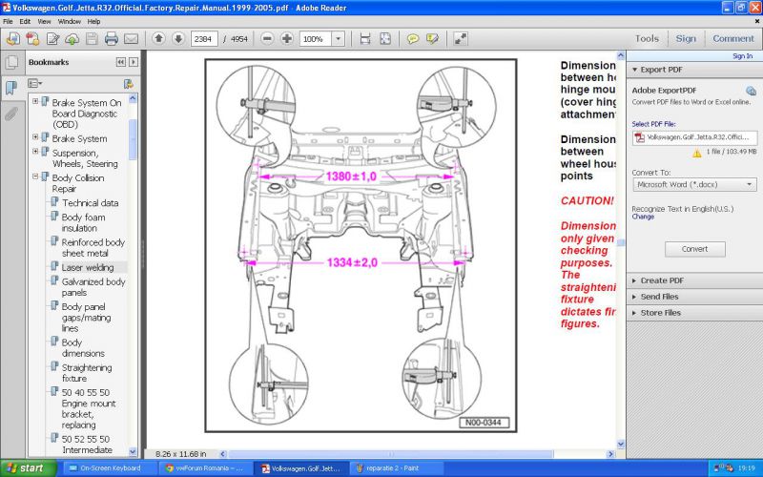The image size is (763, 477).
Task: Add a sticky note comment
Action: (x=413, y=39)
